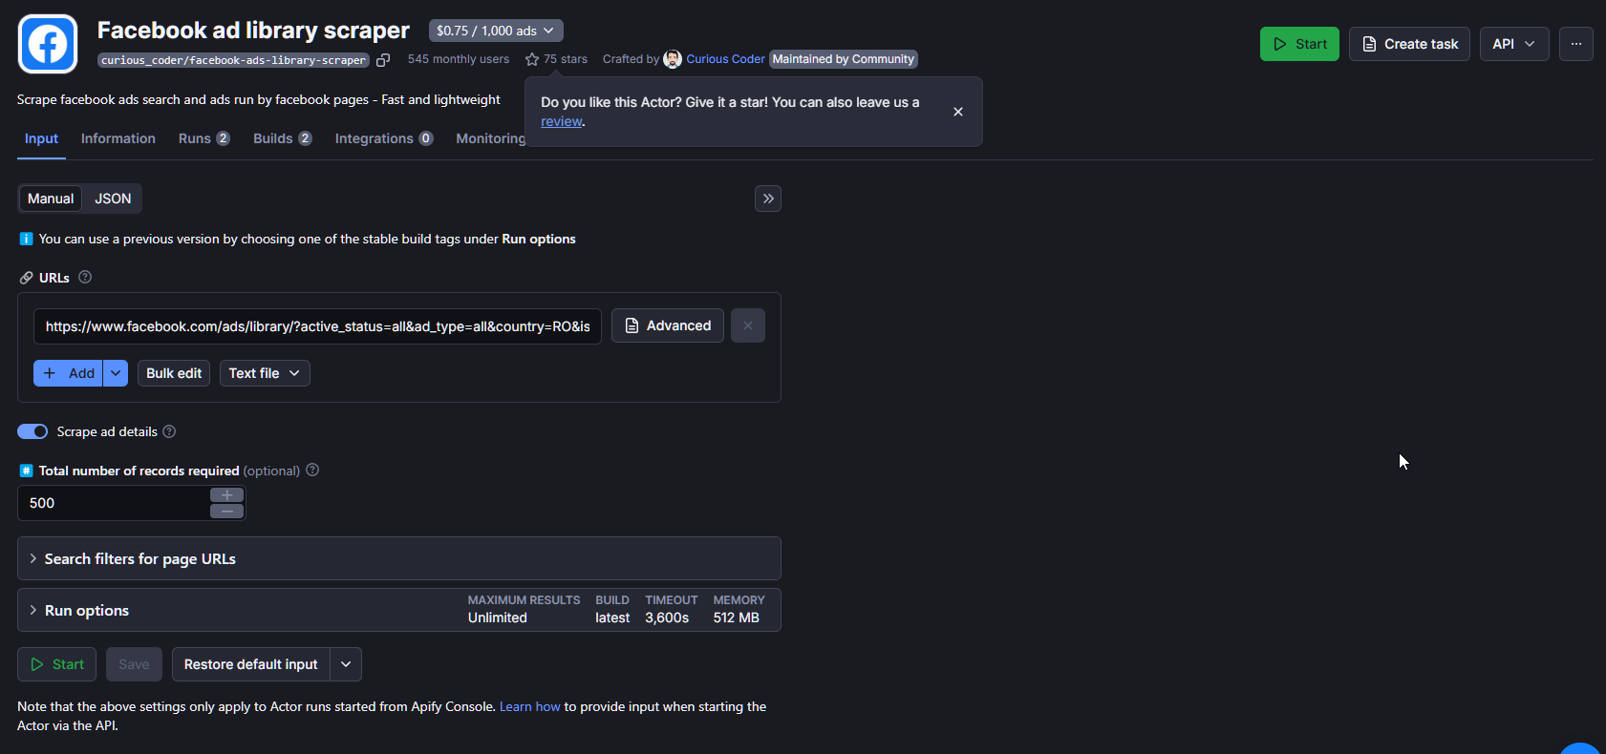The height and width of the screenshot is (754, 1606).
Task: Show help for Scrape ad details
Action: (169, 431)
